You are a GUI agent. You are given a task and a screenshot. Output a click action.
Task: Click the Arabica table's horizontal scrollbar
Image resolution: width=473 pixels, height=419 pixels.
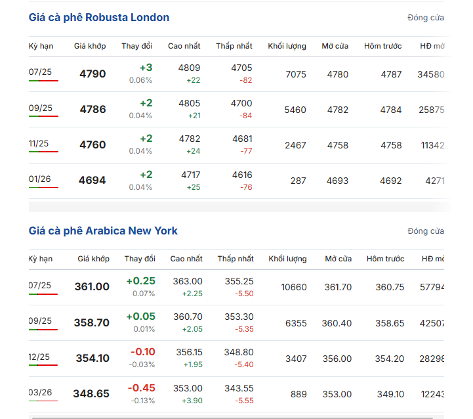[x=232, y=418]
